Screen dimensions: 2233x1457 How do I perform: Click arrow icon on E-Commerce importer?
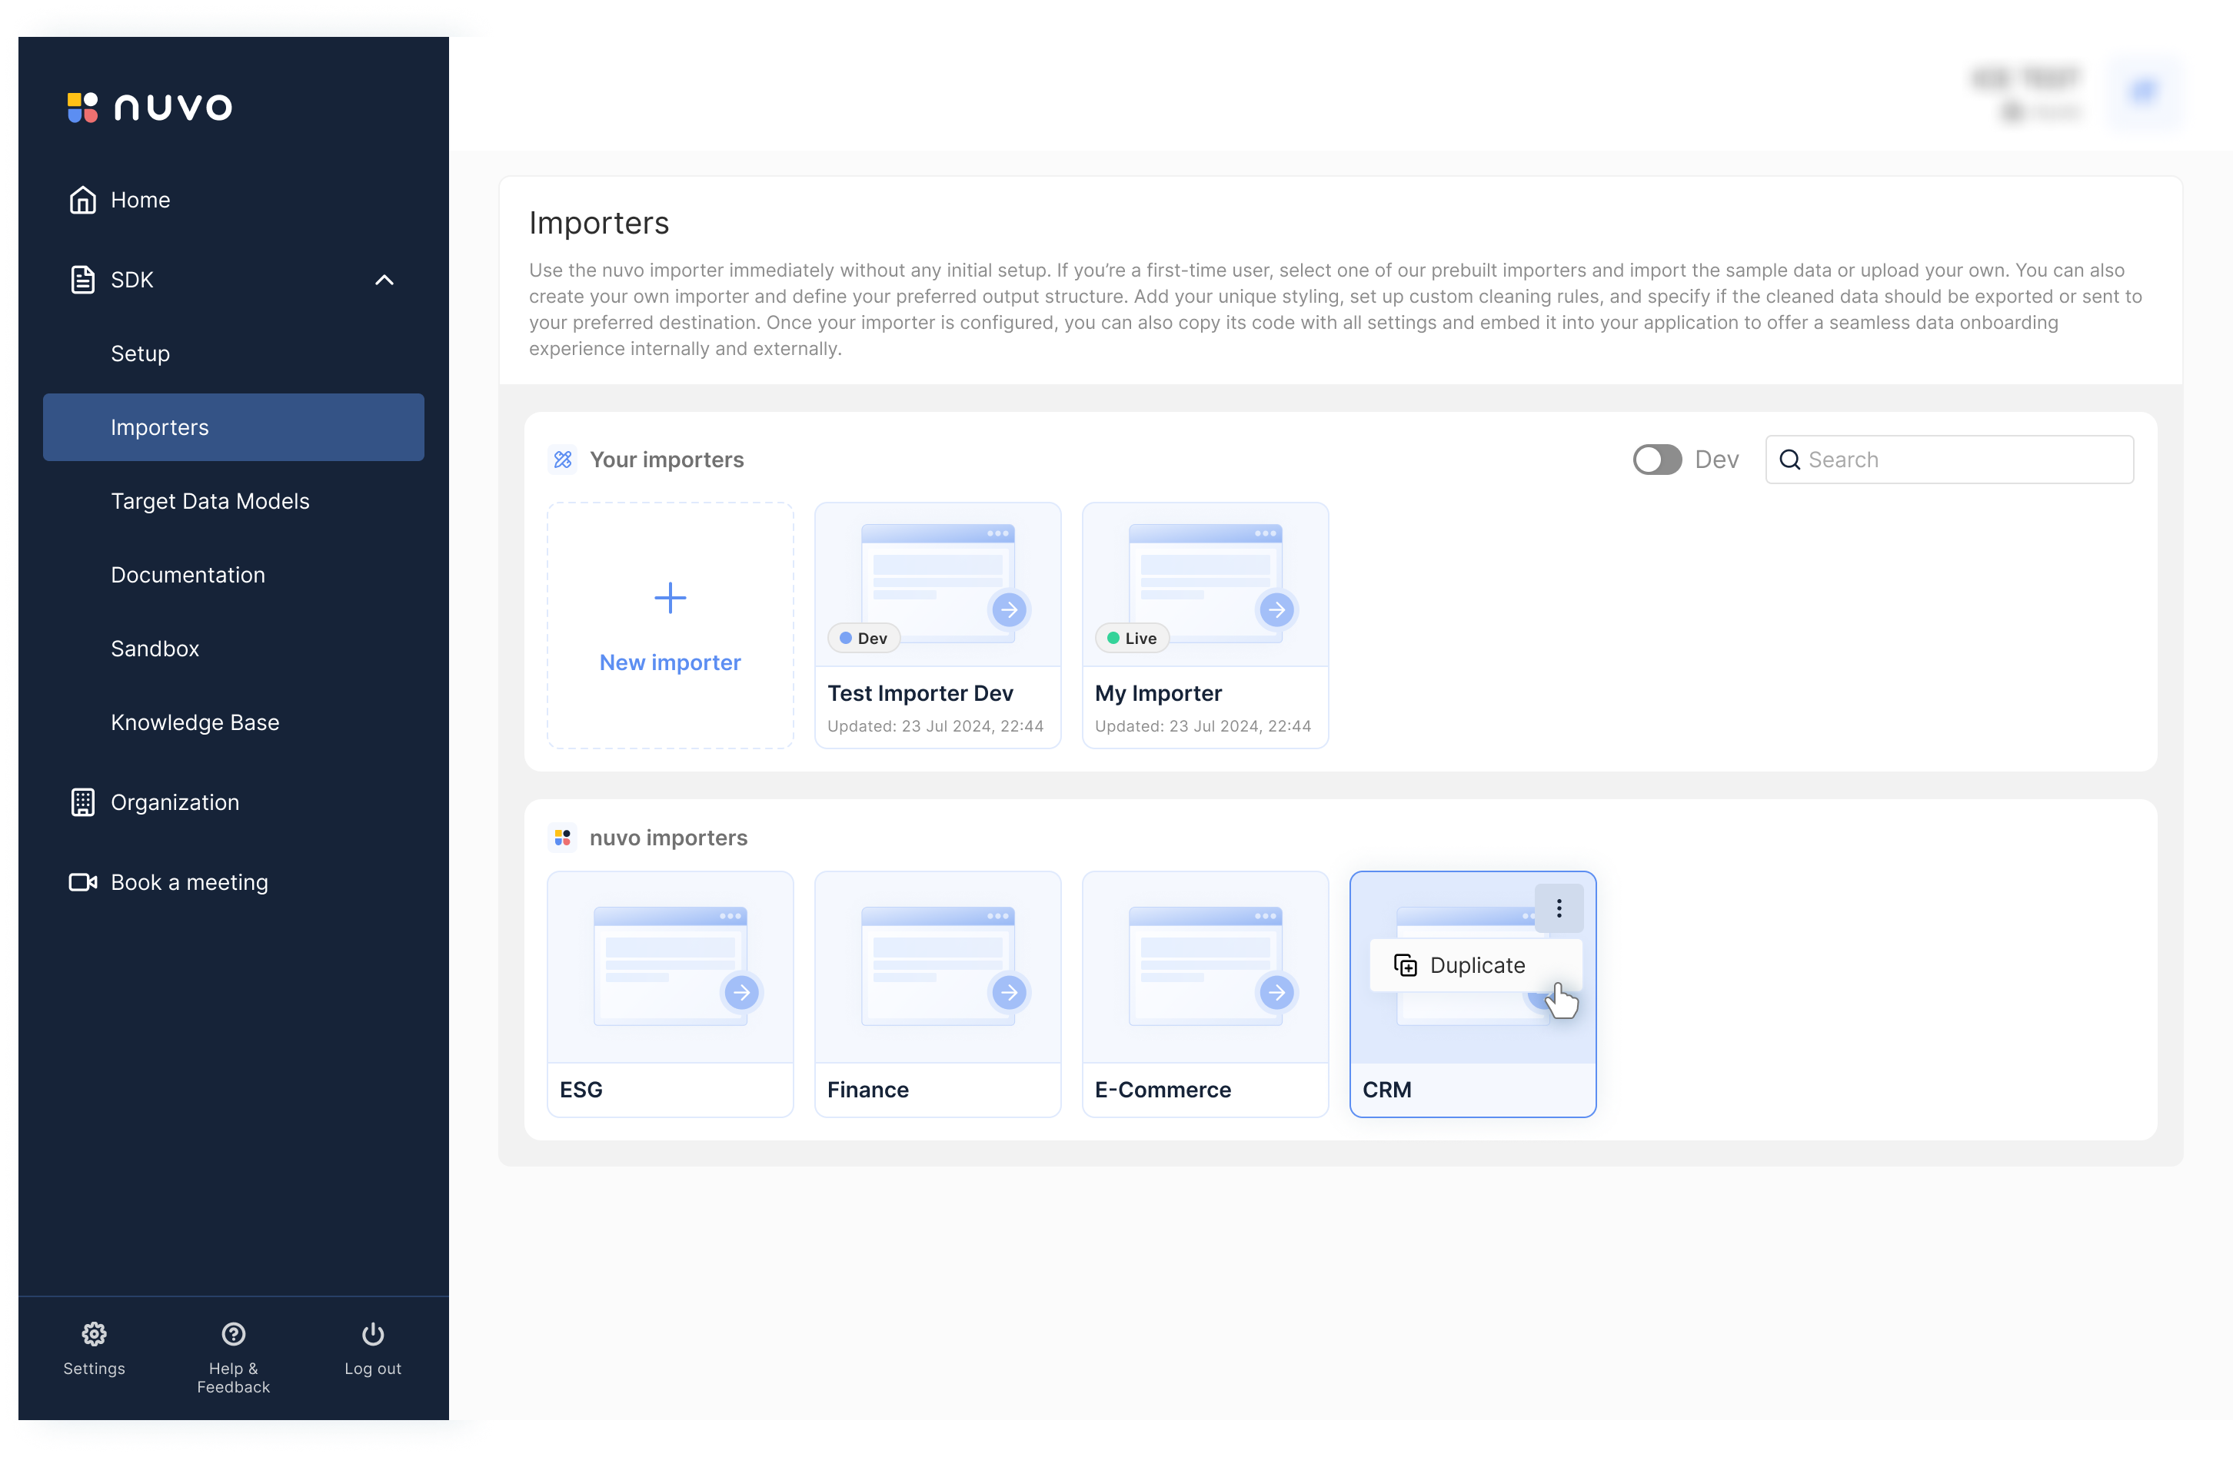point(1277,992)
